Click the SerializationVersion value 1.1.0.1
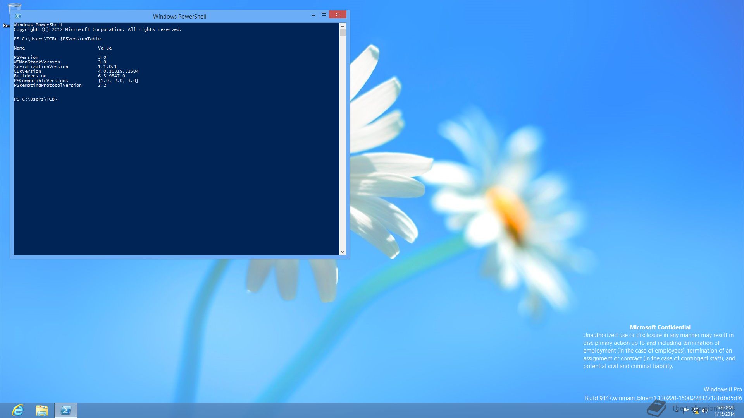Image resolution: width=744 pixels, height=418 pixels. (x=107, y=67)
